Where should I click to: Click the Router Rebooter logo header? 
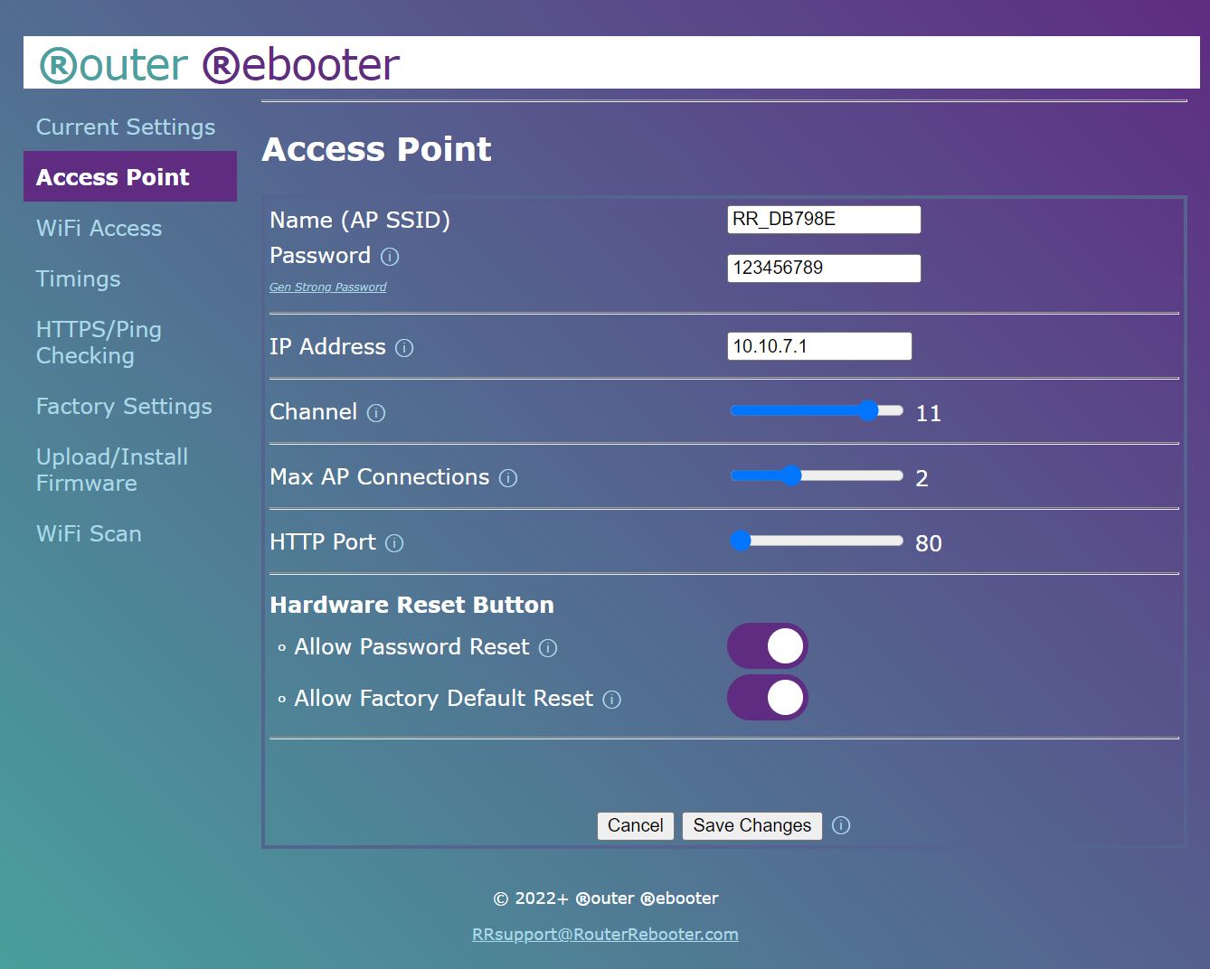pyautogui.click(x=220, y=64)
